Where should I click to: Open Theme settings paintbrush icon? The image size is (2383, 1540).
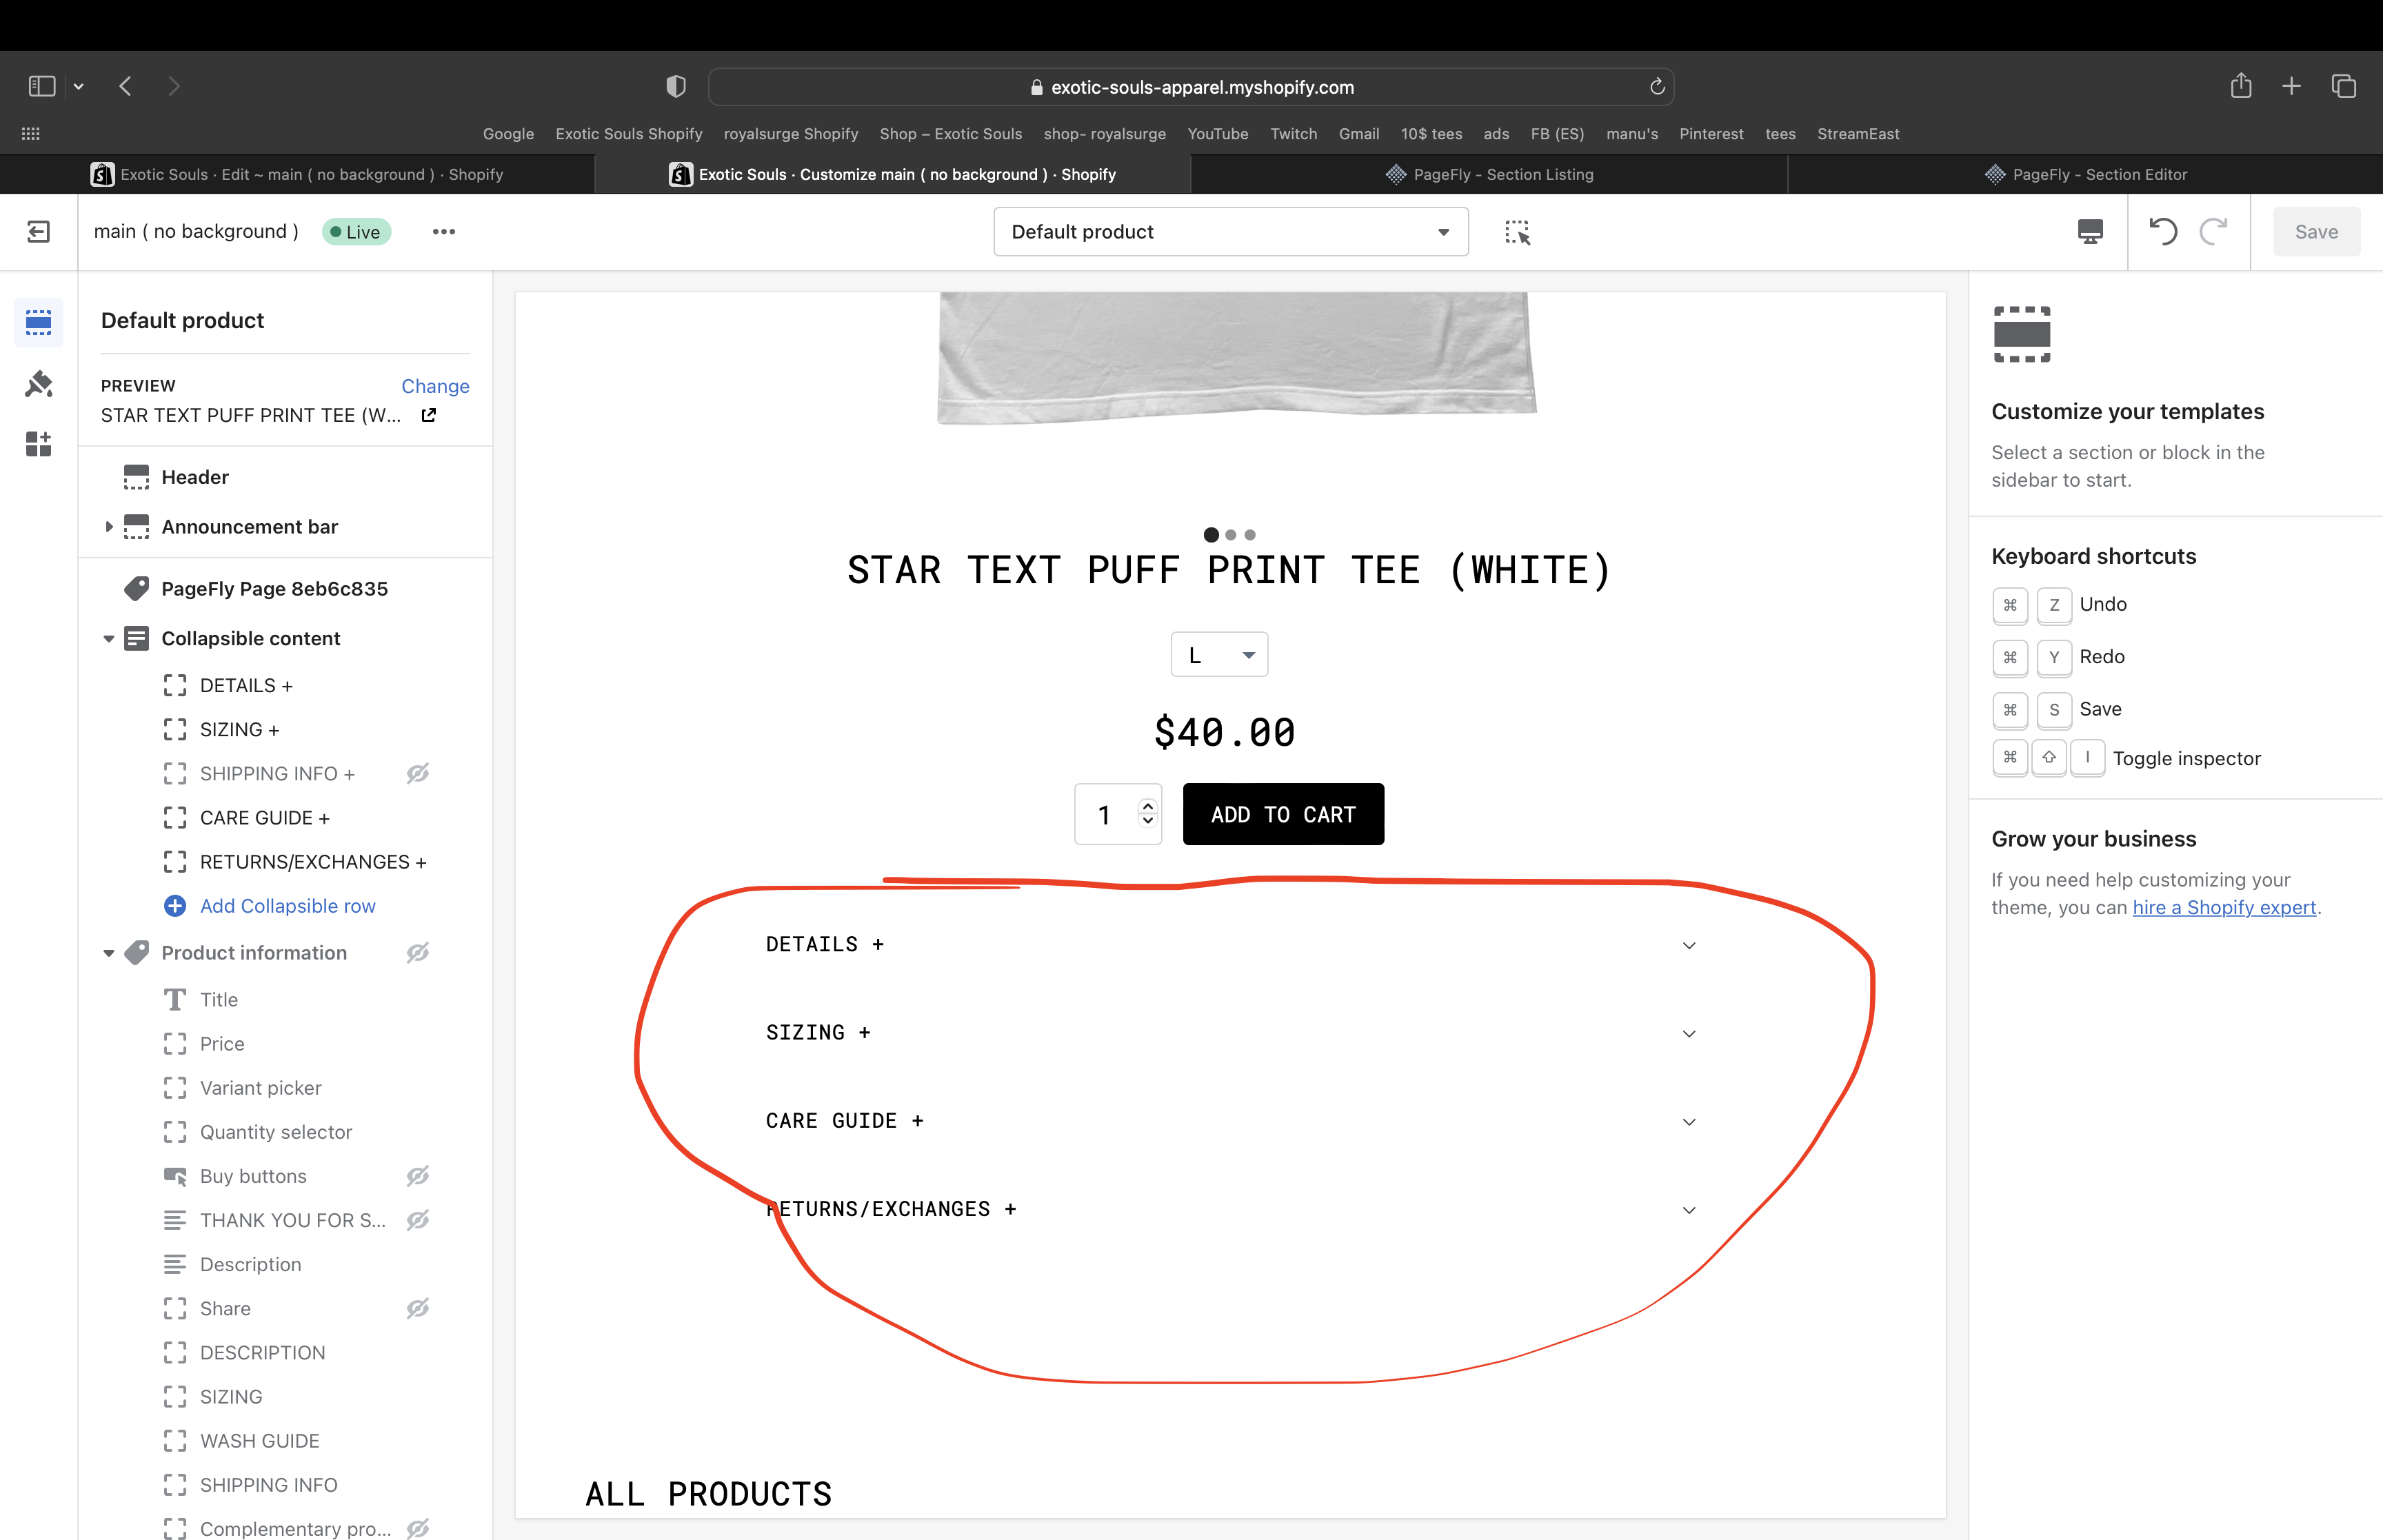39,384
